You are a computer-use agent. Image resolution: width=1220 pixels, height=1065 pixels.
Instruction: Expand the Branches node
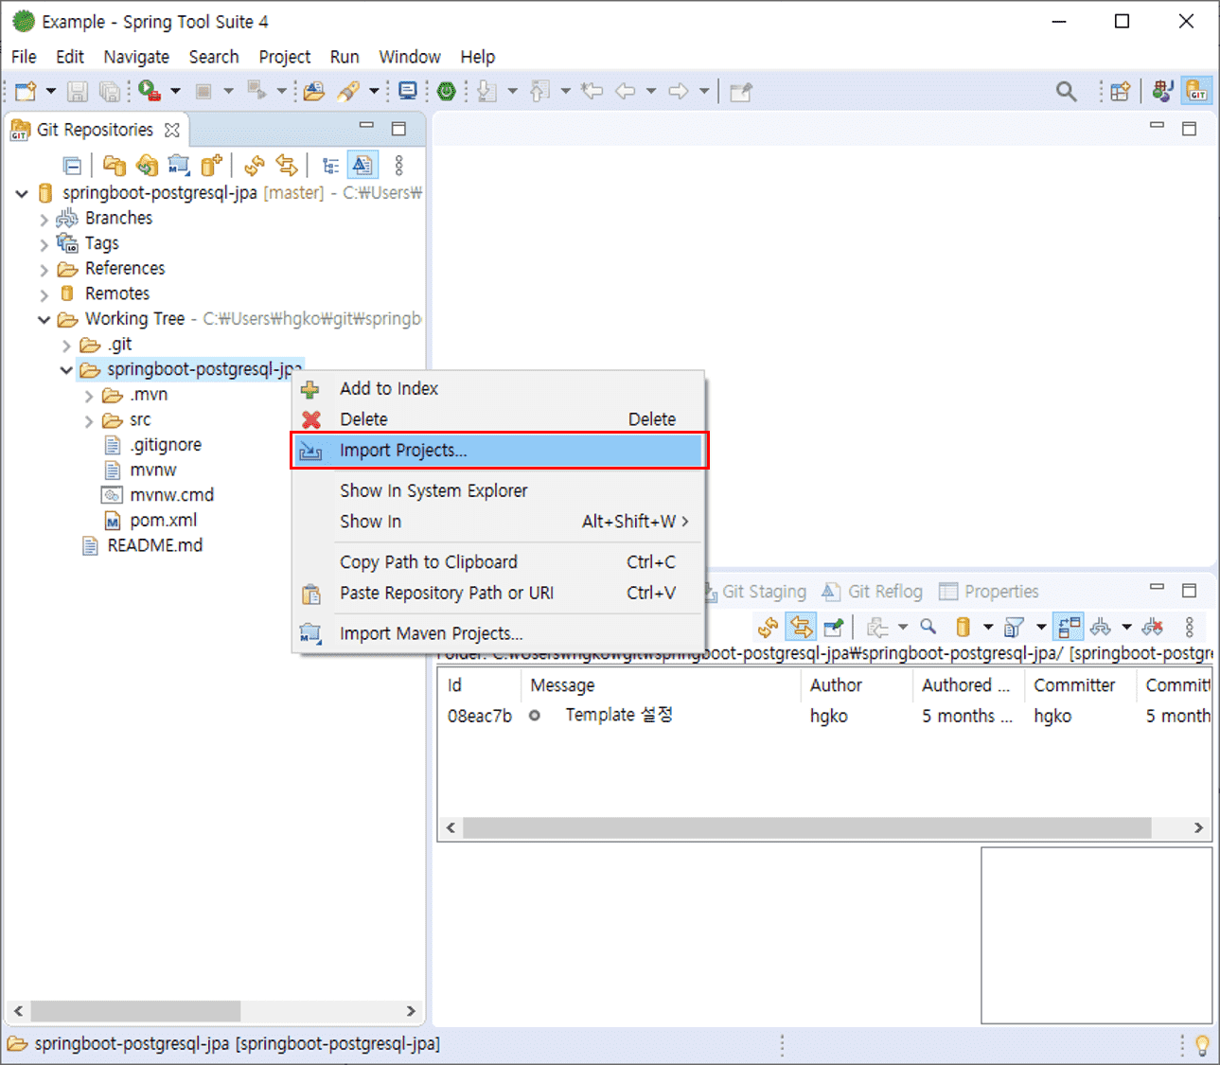tap(44, 219)
